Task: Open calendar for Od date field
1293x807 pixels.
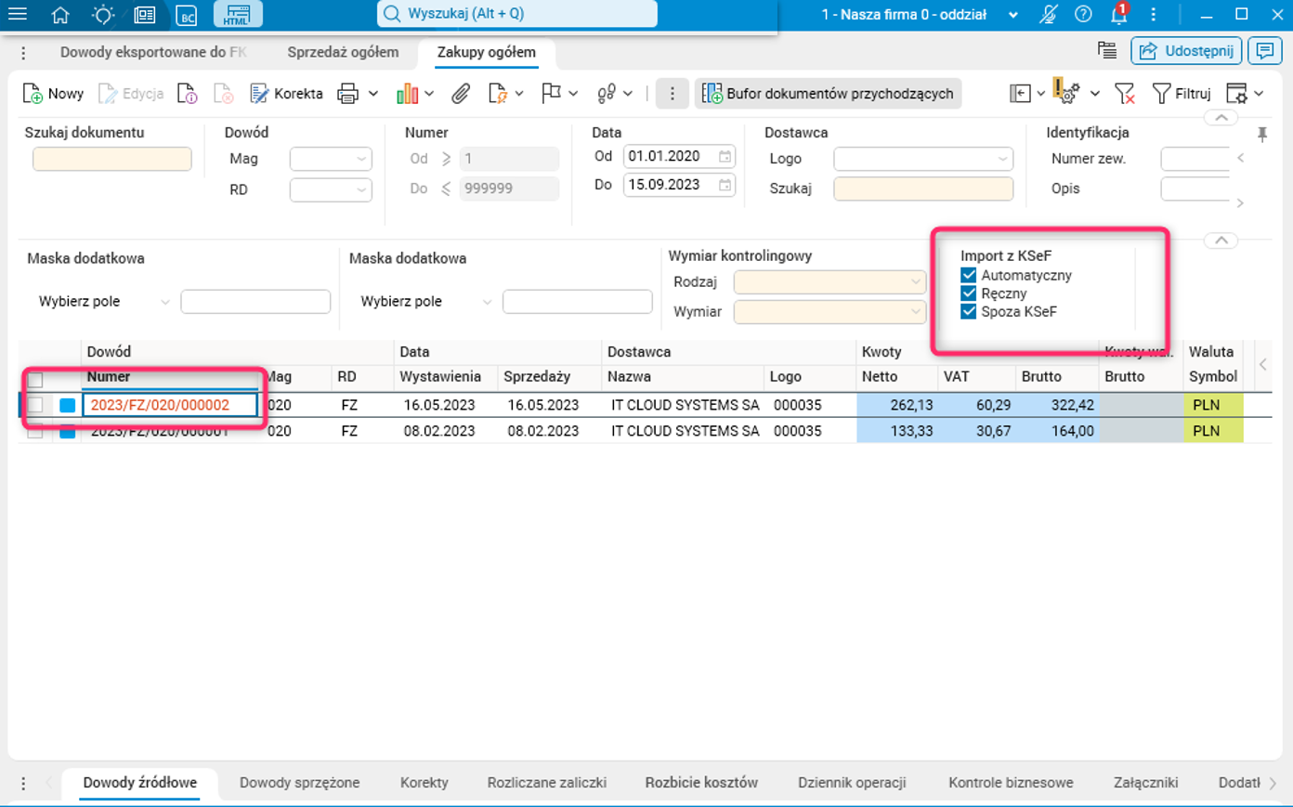Action: coord(725,157)
